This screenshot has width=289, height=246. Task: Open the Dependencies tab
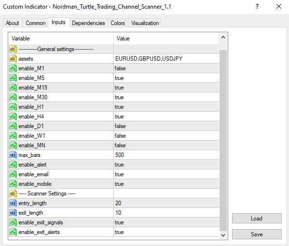coord(88,23)
